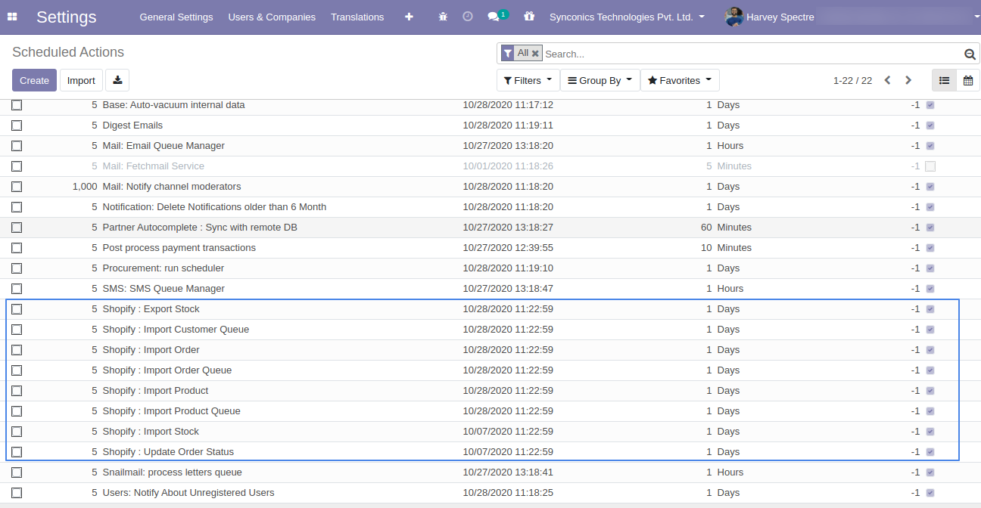Go to next page of records
The width and height of the screenshot is (981, 508).
coord(908,80)
